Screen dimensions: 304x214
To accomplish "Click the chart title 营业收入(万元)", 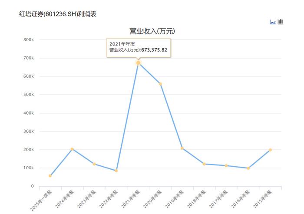I will [152, 31].
